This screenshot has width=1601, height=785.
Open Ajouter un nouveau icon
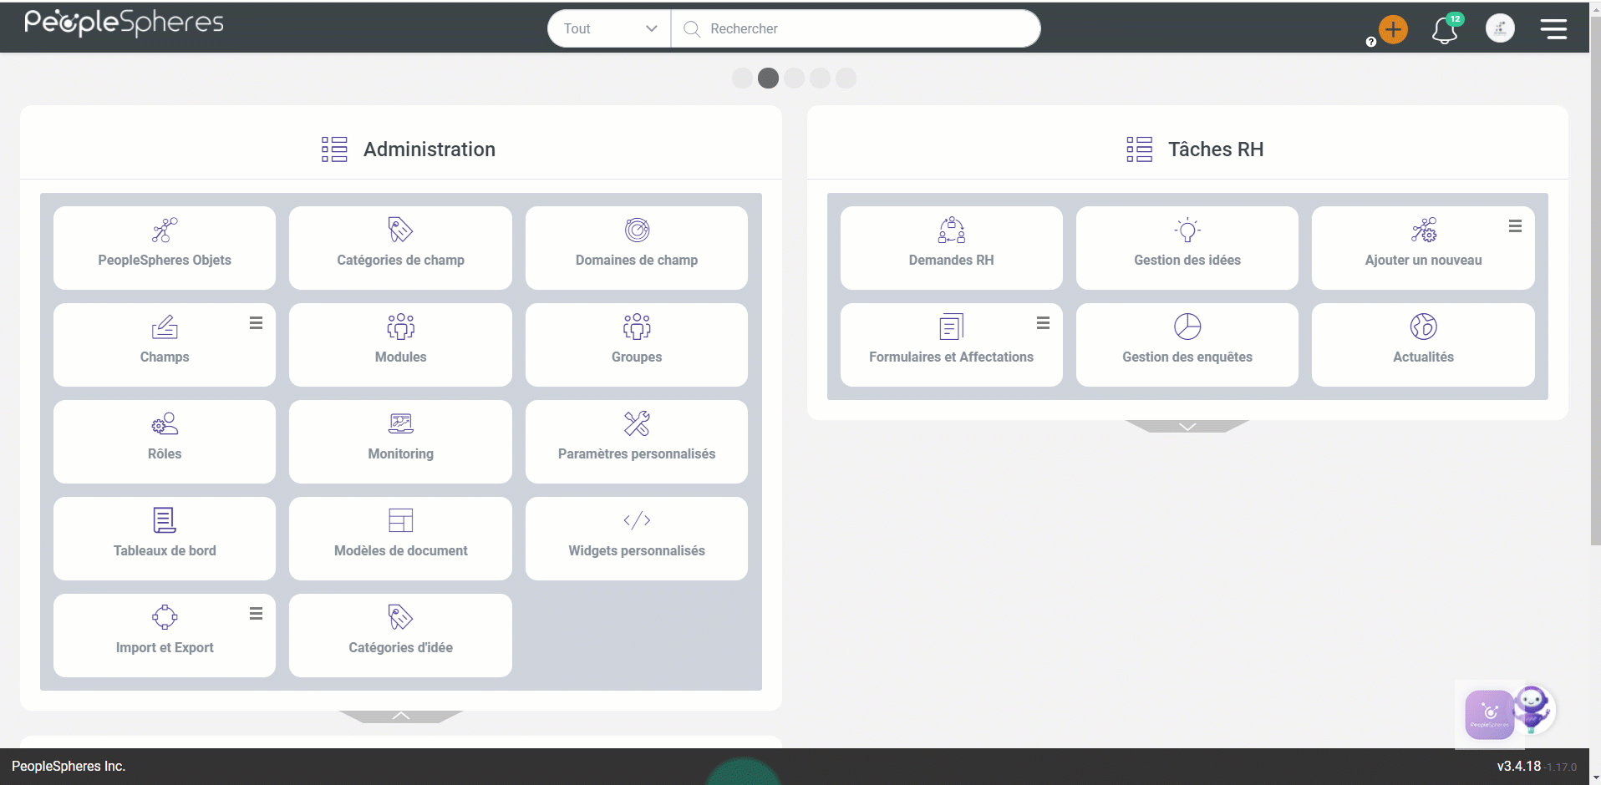coord(1424,230)
